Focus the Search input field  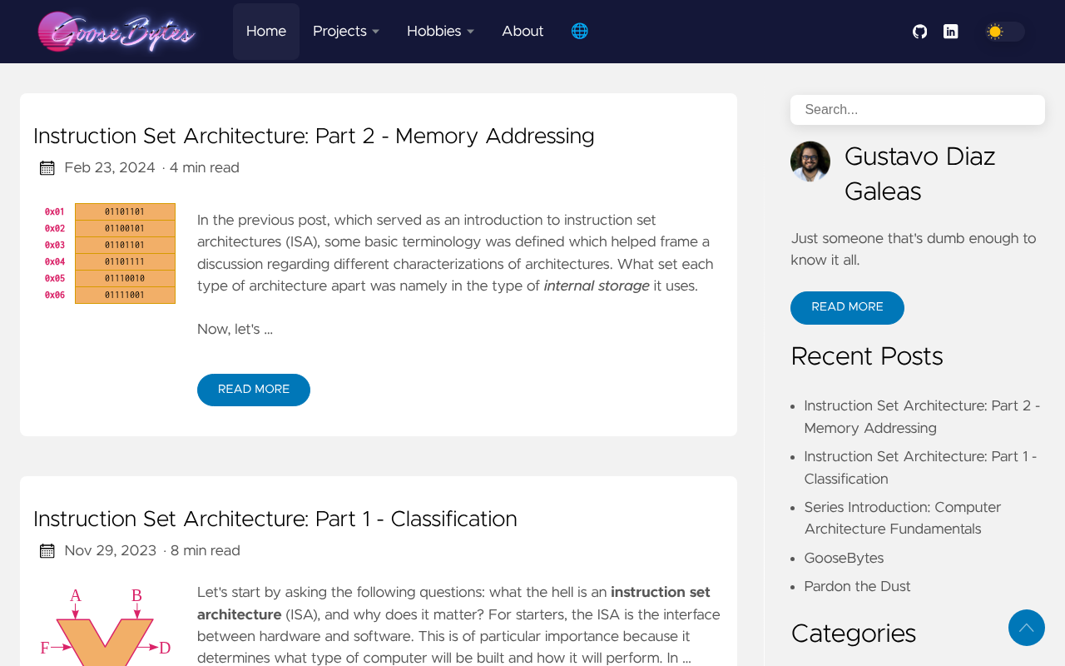[918, 110]
